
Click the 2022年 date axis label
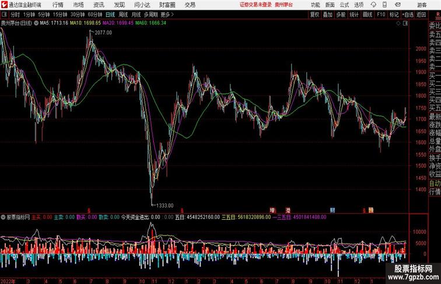[x=8, y=281]
